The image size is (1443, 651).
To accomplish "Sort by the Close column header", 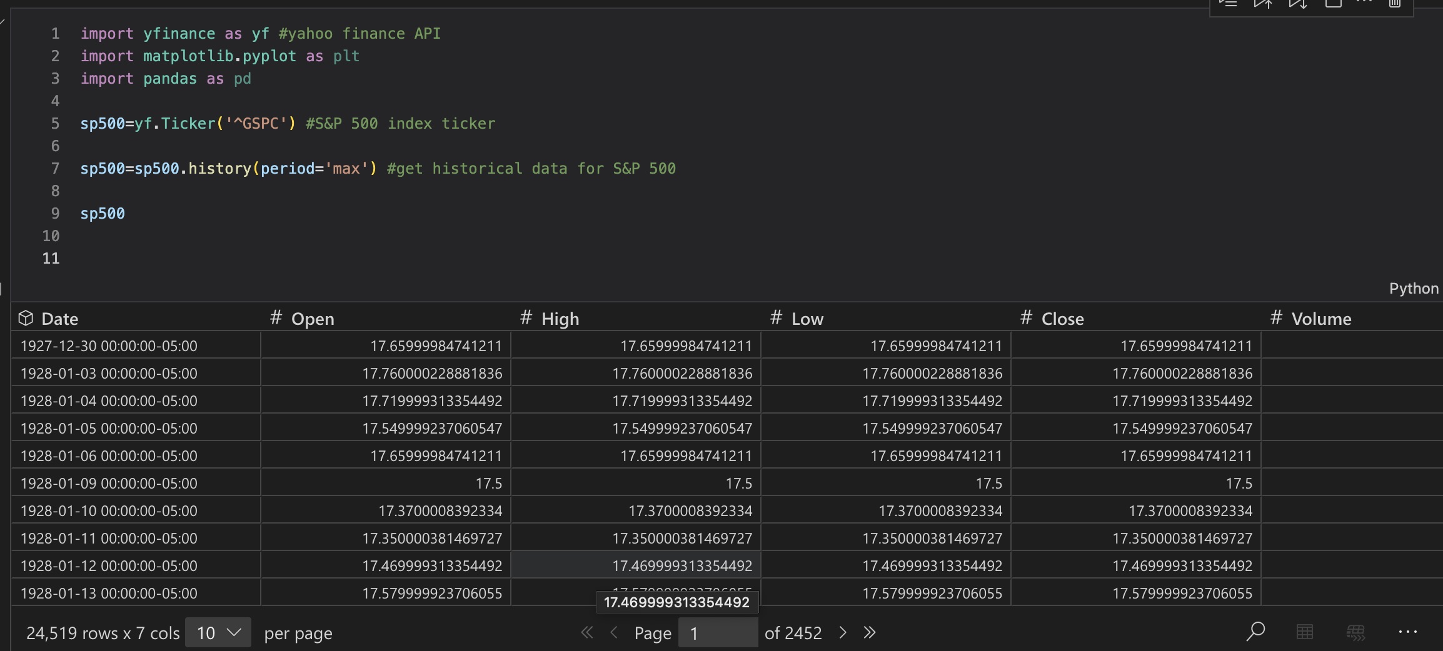I will pos(1062,319).
